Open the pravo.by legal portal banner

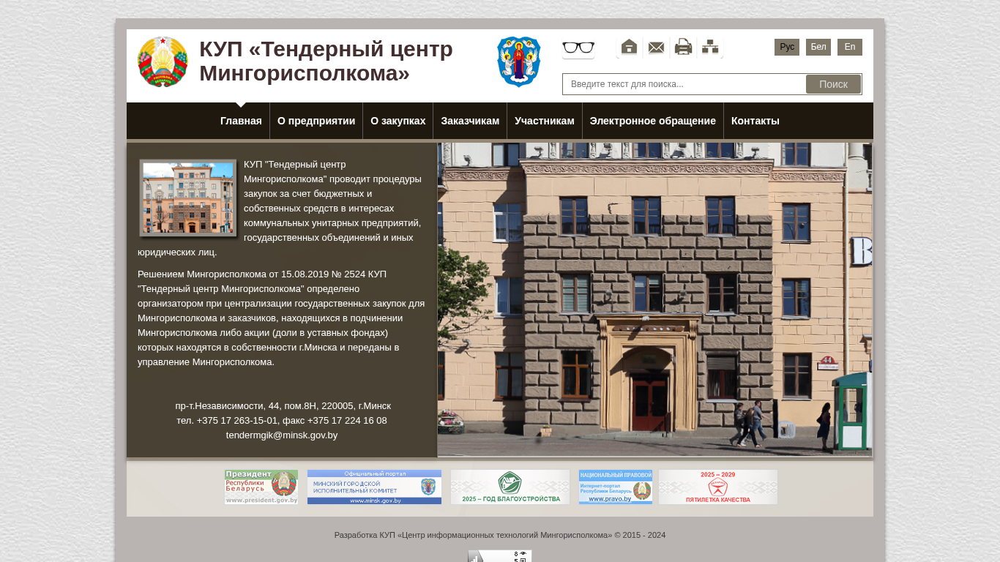(x=616, y=487)
